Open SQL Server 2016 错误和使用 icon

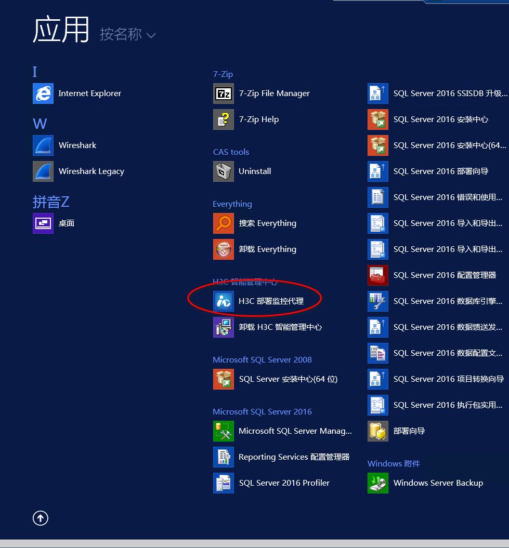[x=378, y=197]
